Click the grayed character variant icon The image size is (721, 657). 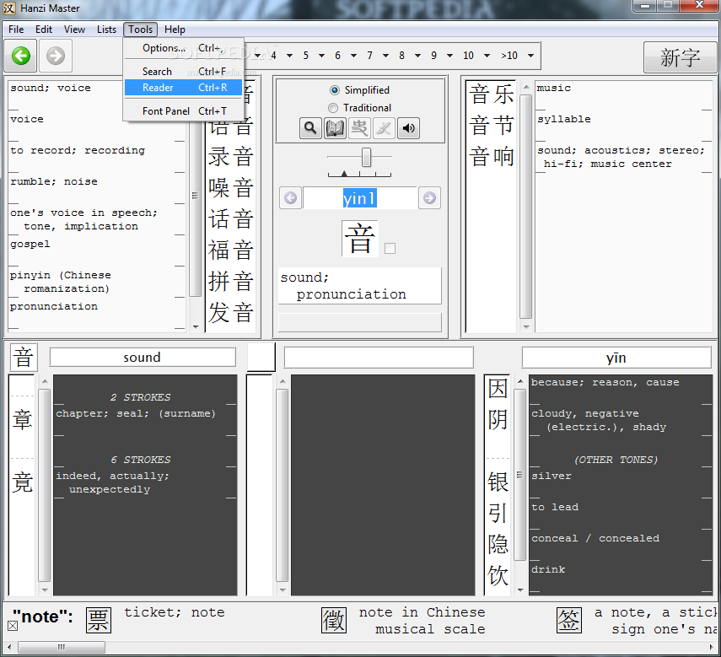click(x=359, y=128)
